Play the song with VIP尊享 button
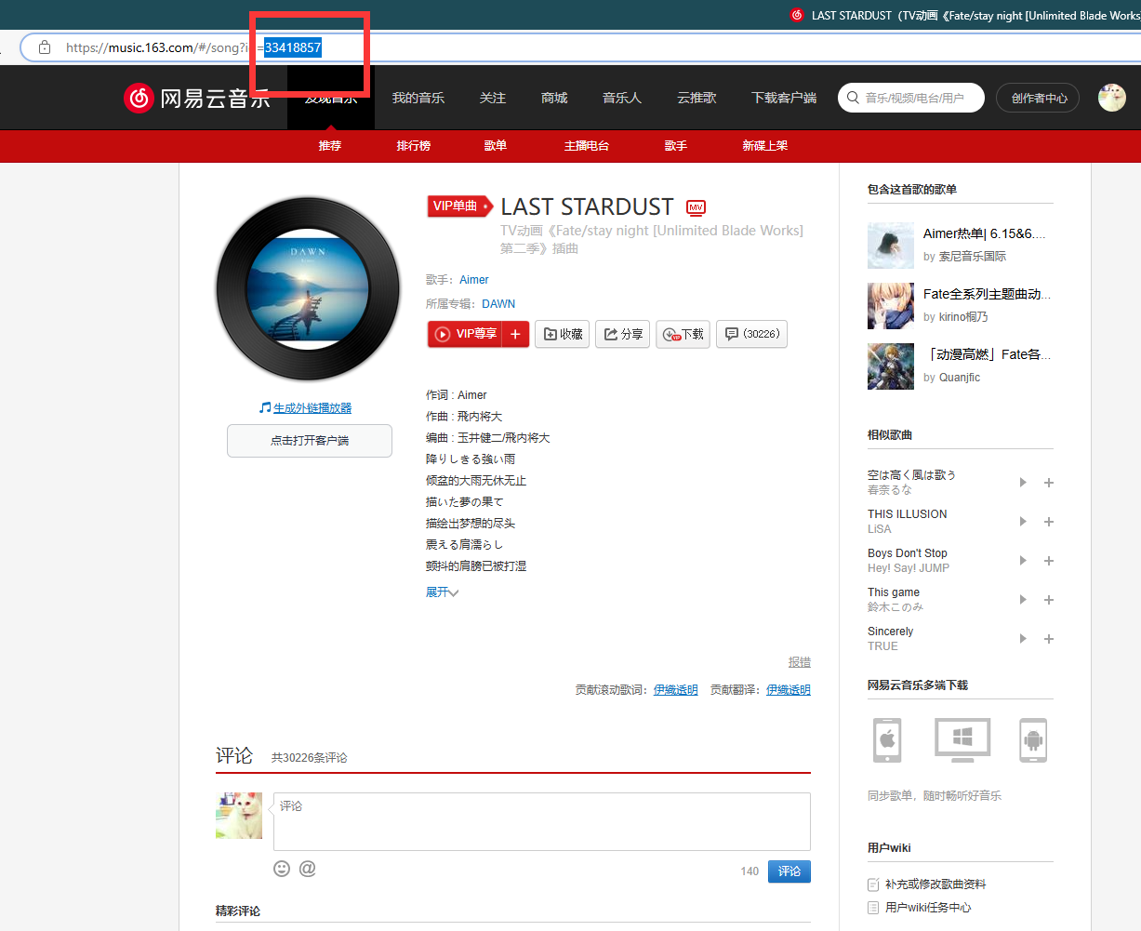Viewport: 1141px width, 931px height. point(465,334)
